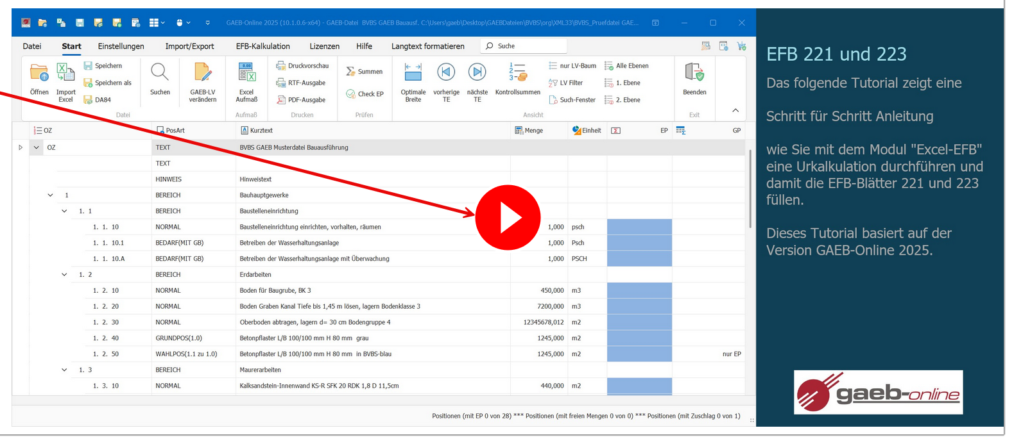The height and width of the screenshot is (444, 1014).
Task: Collapse the 1.2 Erdarbeiten section
Action: [64, 274]
